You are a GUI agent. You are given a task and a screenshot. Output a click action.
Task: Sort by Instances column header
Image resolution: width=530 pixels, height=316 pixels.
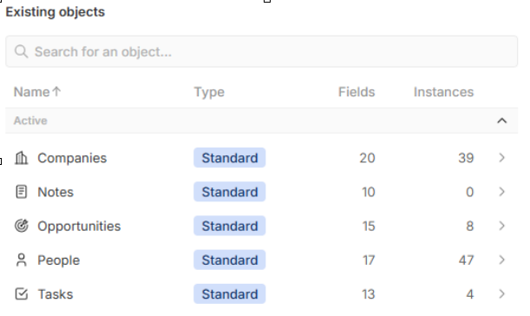tap(443, 92)
